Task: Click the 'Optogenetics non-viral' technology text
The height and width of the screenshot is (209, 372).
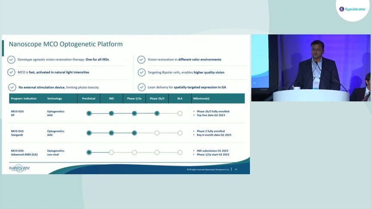Action: click(56, 153)
